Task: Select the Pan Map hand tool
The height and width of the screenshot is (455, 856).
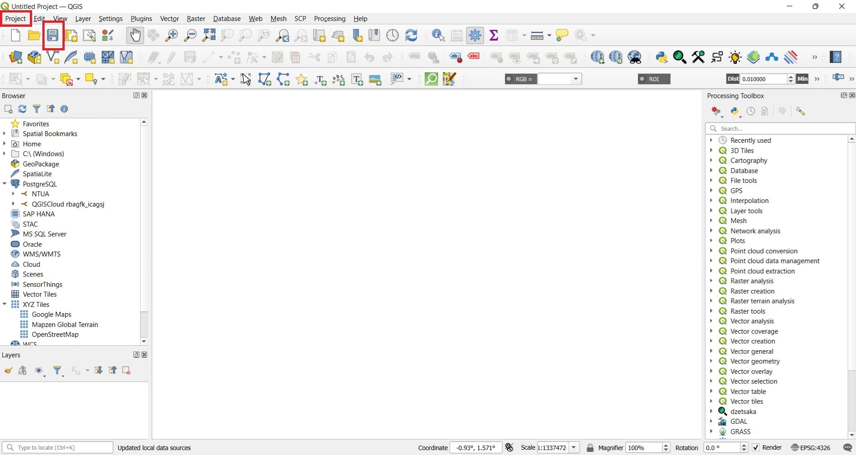Action: point(135,35)
